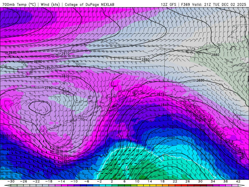Click the positive 14 color bar label
This screenshot has height=187, width=249.
pyautogui.click(x=150, y=181)
